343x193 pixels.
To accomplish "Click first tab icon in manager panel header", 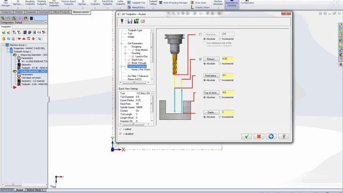I will point(3,18).
